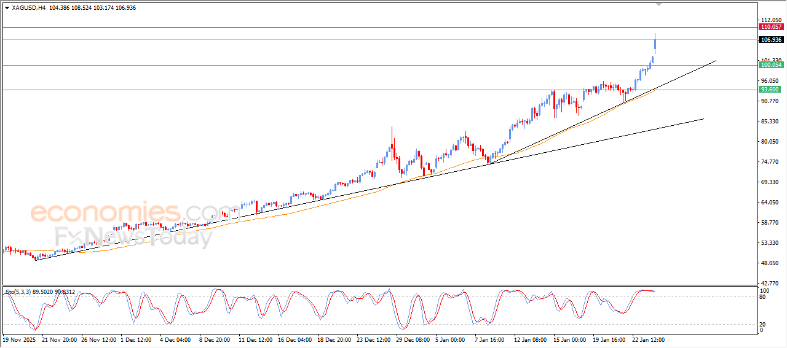The height and width of the screenshot is (348, 787).
Task: Click the 80 level on stochastic scale
Action: point(764,298)
